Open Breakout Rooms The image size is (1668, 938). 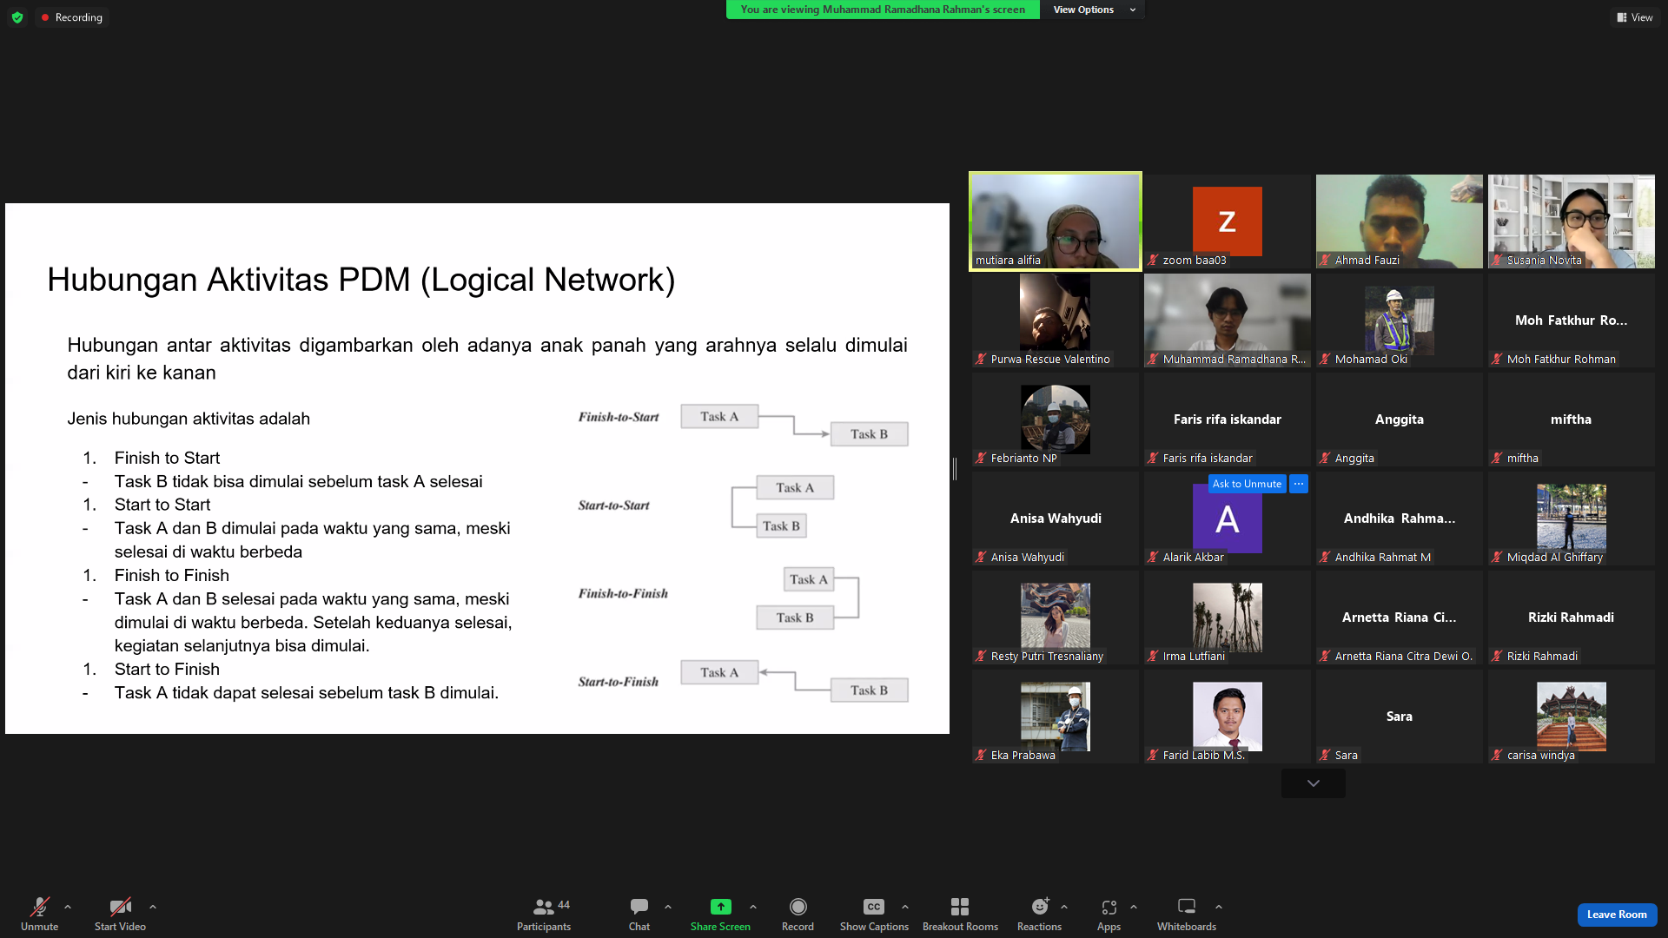tap(960, 914)
